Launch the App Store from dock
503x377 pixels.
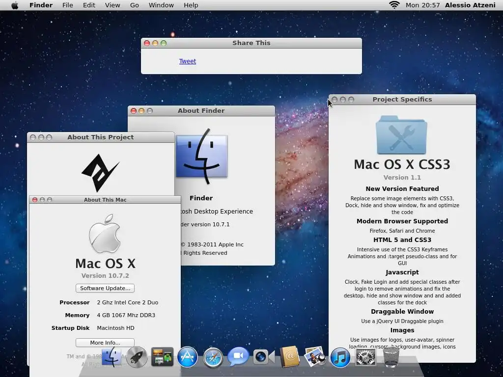point(187,357)
